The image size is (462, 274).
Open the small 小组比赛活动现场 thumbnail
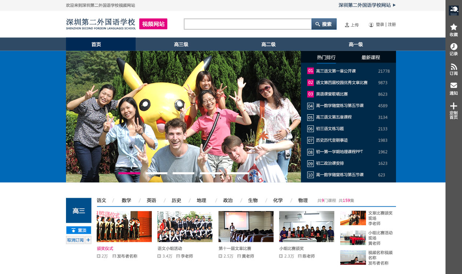[353, 238]
